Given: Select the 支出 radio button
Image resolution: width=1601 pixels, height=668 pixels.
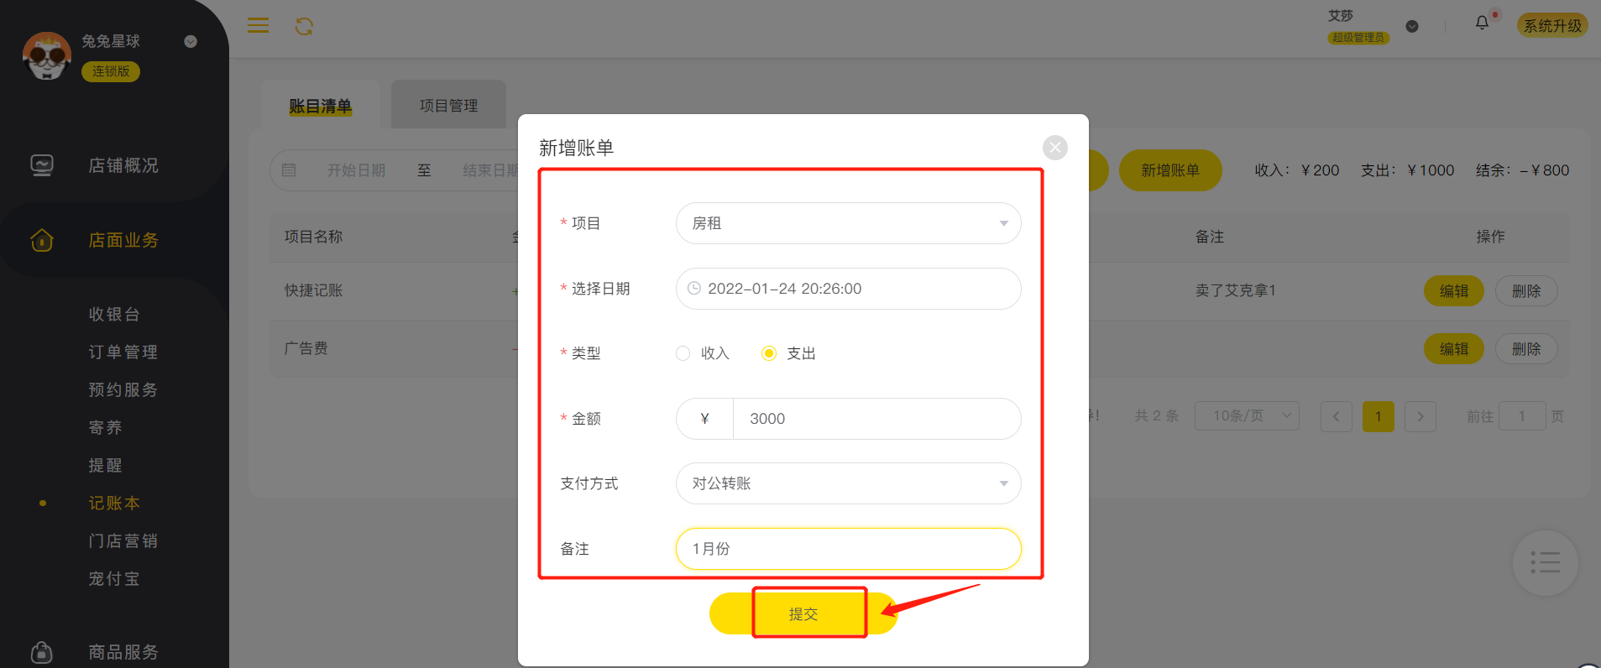Looking at the screenshot, I should click(x=769, y=353).
